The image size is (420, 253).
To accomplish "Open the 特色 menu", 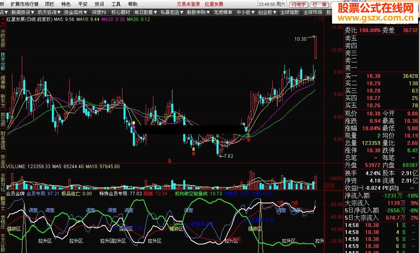I will click(x=66, y=4).
